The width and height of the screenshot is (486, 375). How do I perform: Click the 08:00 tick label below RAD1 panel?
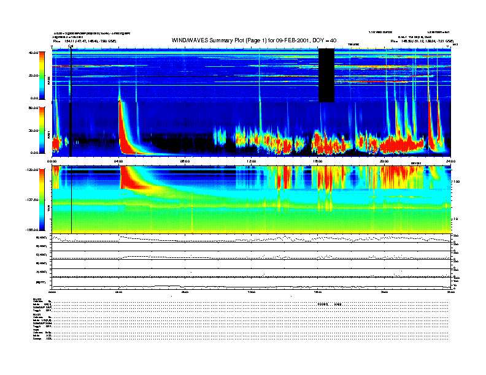point(185,161)
